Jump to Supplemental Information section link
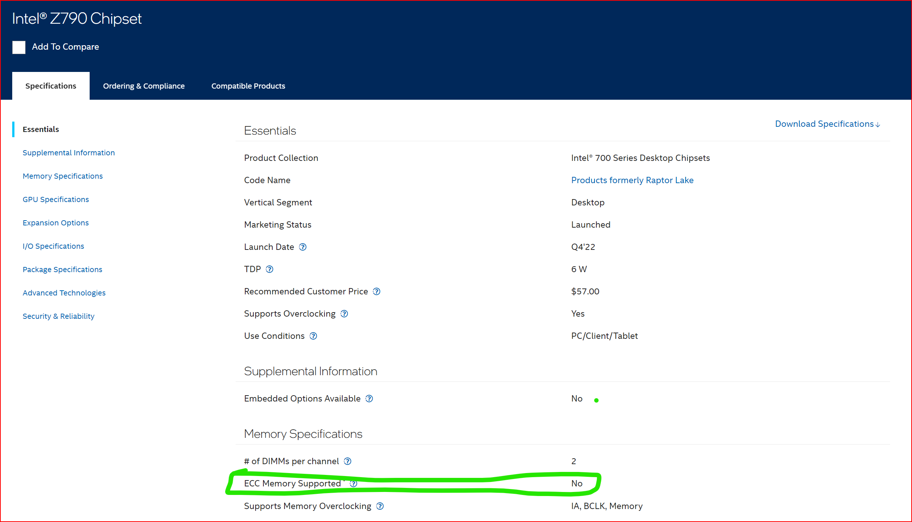The height and width of the screenshot is (522, 912). pyautogui.click(x=69, y=153)
